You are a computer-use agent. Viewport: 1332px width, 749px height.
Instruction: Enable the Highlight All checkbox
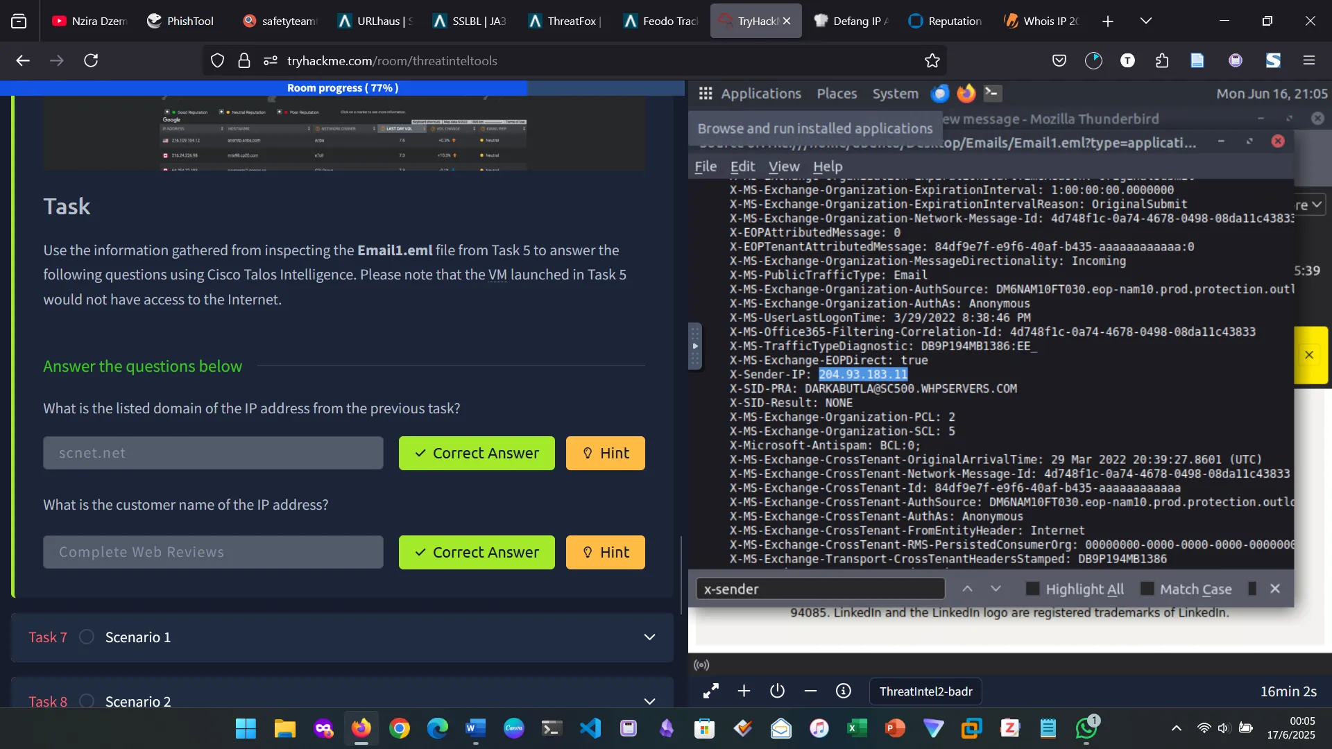pyautogui.click(x=1032, y=589)
